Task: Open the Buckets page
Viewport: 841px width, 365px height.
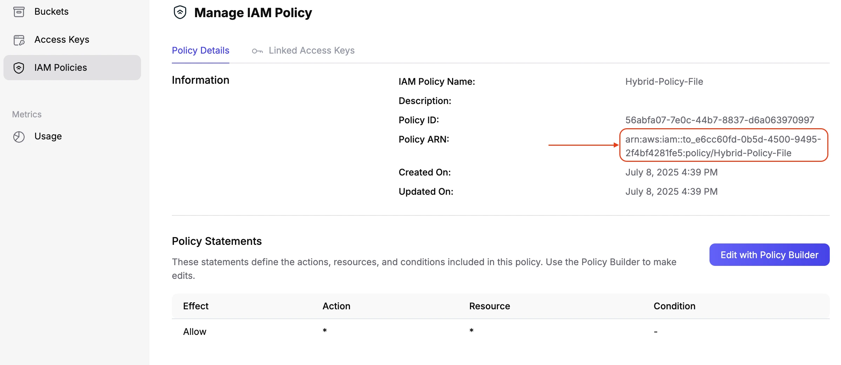Action: [51, 12]
